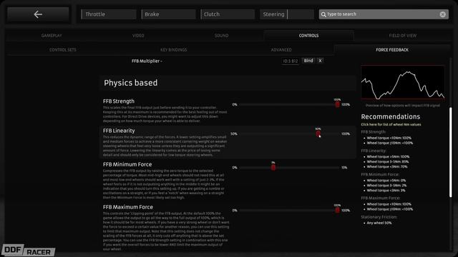Click the FFB Linearity slider handle
The height and width of the screenshot is (257, 458).
click(318, 133)
